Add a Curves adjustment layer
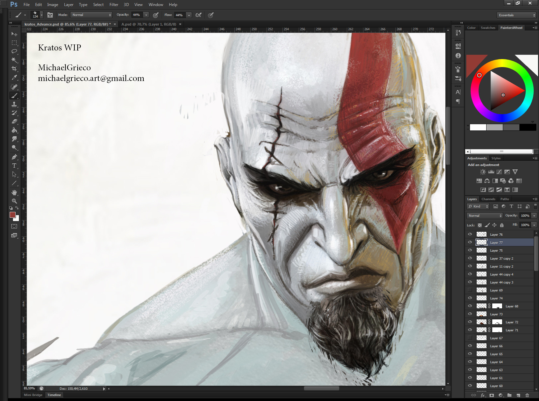This screenshot has width=539, height=401. pyautogui.click(x=499, y=172)
